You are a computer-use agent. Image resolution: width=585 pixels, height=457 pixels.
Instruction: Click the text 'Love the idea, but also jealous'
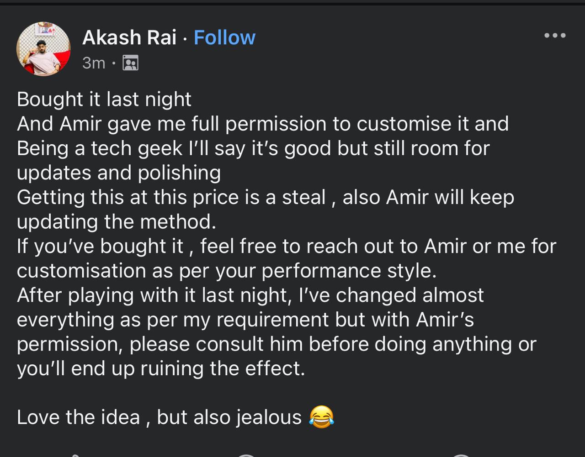coord(159,417)
